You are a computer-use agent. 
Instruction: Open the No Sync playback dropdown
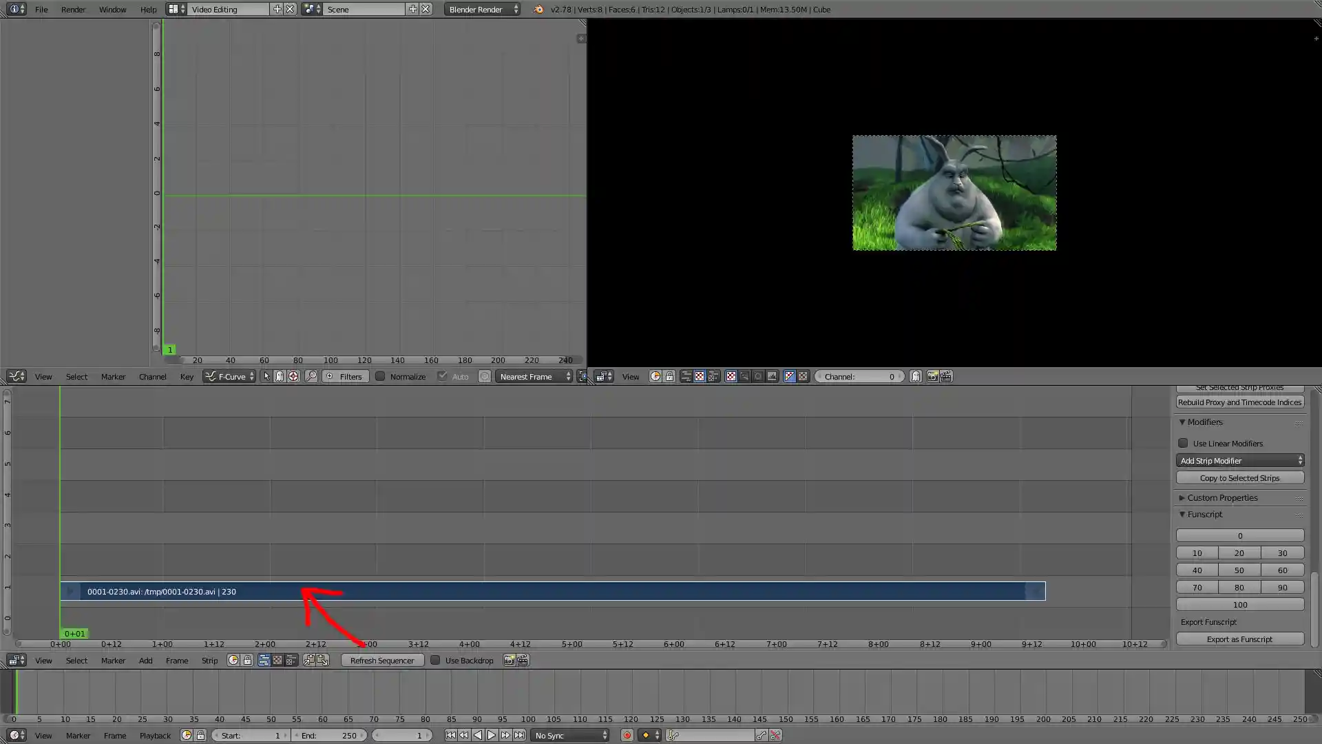pos(571,735)
